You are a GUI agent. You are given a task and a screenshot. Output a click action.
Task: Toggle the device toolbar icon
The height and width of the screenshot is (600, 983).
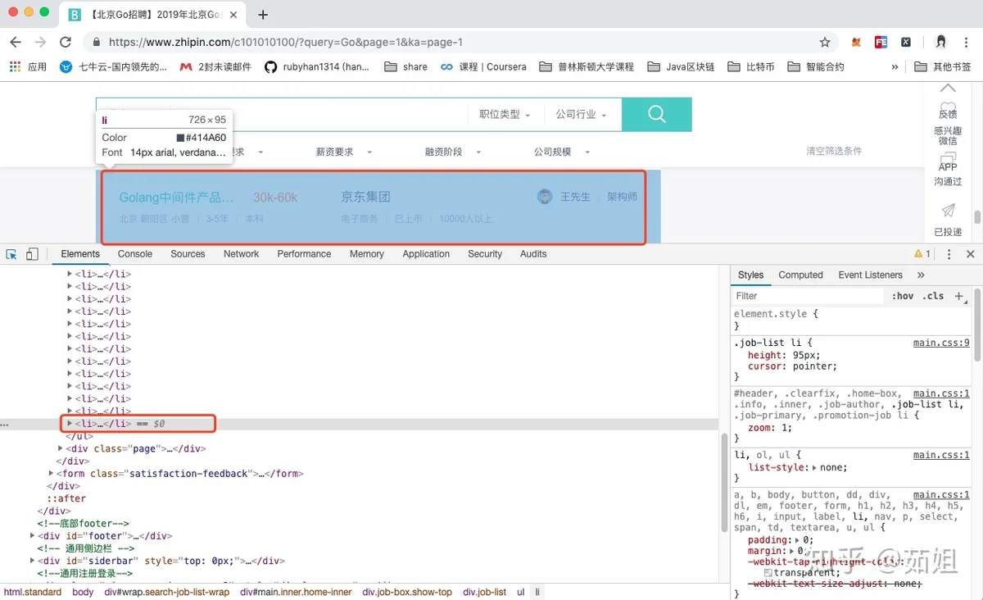pos(32,254)
